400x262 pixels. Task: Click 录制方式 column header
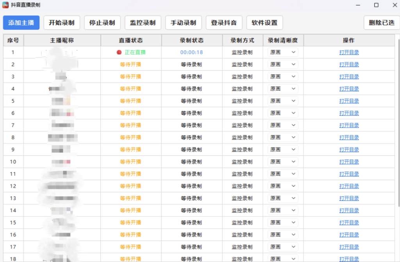242,40
